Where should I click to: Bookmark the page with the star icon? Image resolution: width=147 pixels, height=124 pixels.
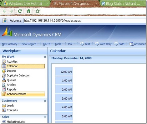[x=38, y=11]
